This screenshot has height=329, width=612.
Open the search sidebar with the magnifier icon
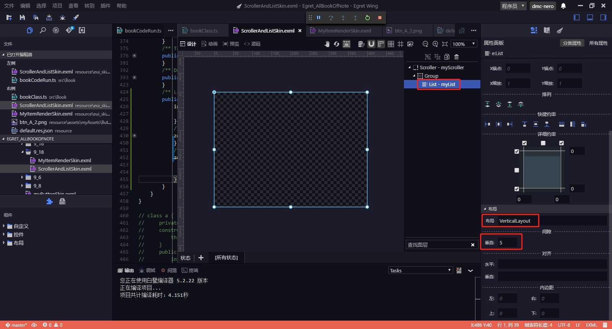(x=43, y=30)
